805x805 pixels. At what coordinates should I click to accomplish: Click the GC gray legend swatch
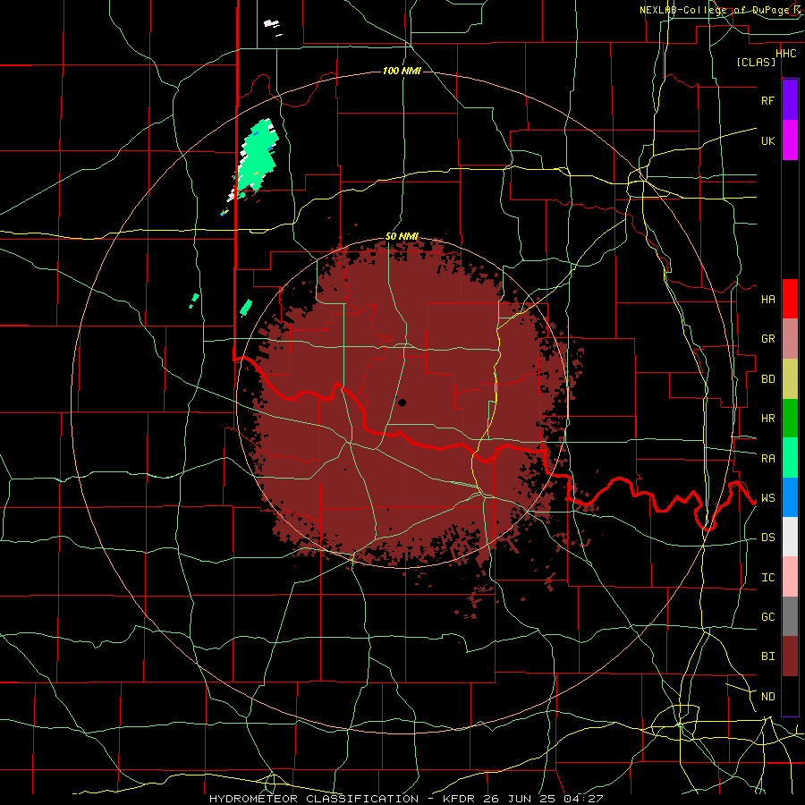(790, 616)
